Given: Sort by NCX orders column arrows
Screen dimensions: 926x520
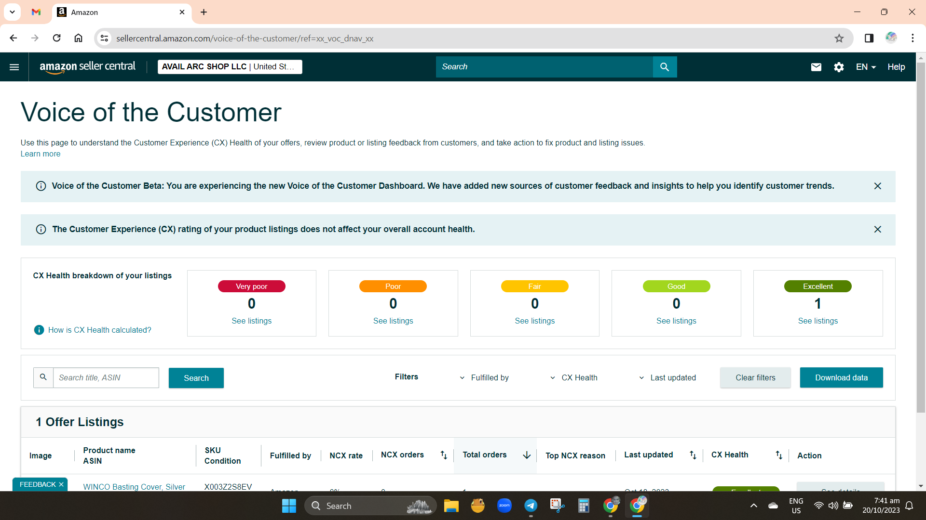Looking at the screenshot, I should tap(444, 455).
